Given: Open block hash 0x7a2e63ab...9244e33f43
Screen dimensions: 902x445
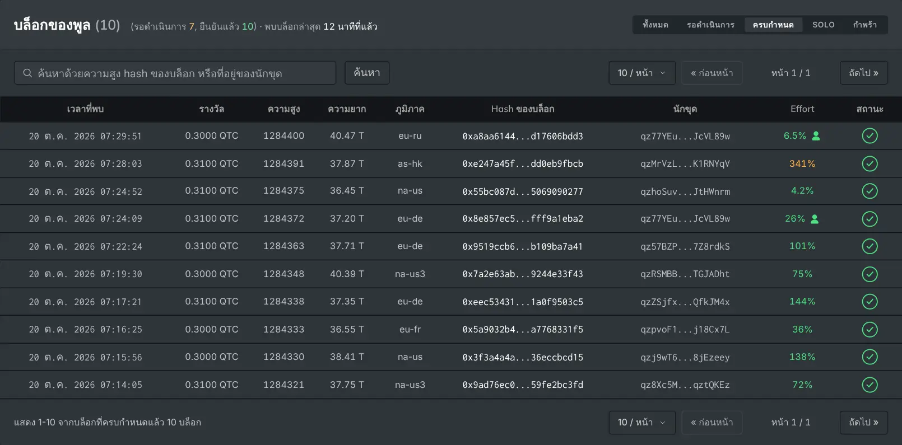Looking at the screenshot, I should 523,274.
